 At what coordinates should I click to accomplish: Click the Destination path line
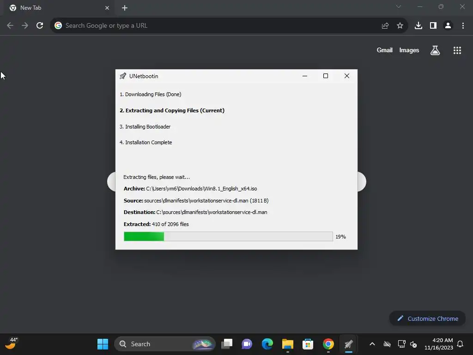[195, 212]
